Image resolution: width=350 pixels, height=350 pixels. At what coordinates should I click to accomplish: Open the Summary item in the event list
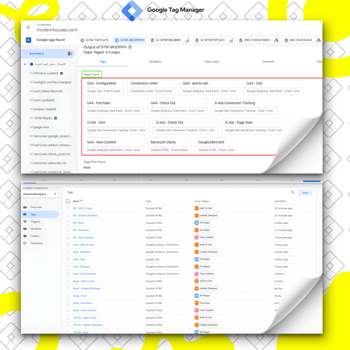[48, 54]
